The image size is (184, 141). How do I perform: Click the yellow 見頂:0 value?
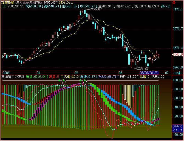point(144,77)
